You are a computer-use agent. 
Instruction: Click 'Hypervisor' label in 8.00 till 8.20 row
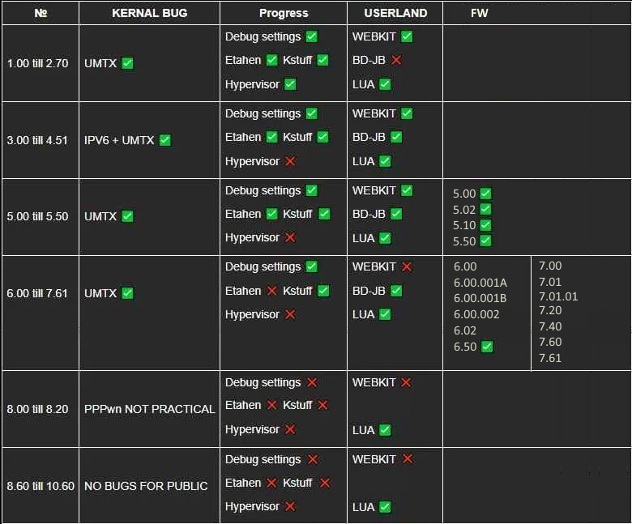tap(252, 430)
